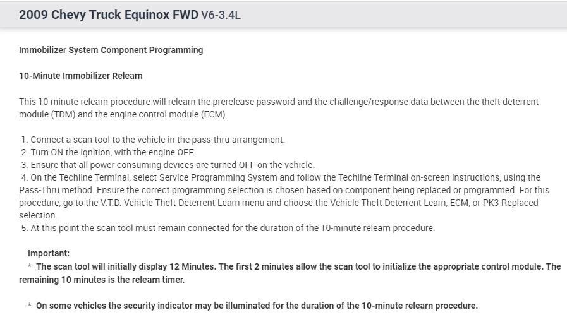
Task: Click the asterisk bullet before "On some vehicles"
Action: (30, 306)
